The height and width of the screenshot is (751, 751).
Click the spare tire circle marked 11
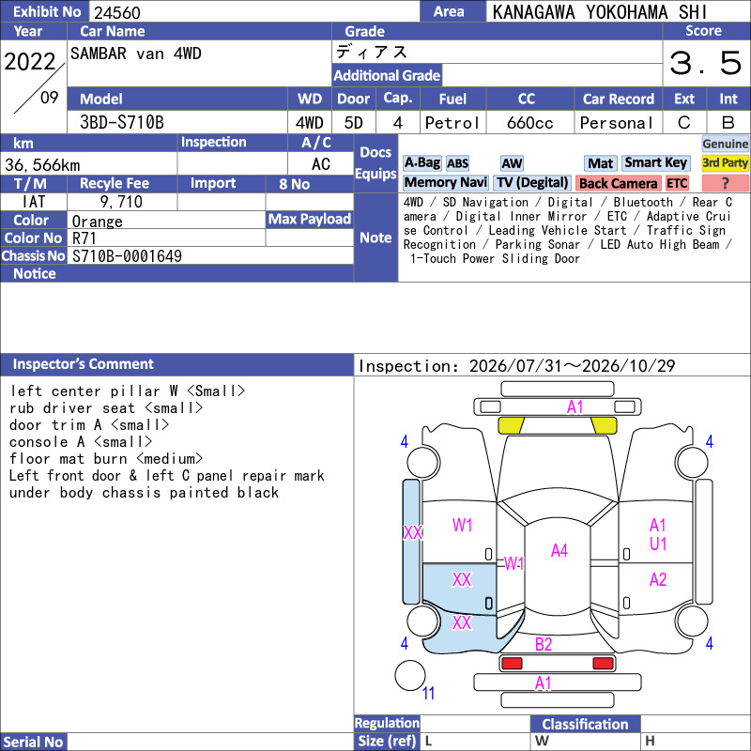click(x=410, y=675)
